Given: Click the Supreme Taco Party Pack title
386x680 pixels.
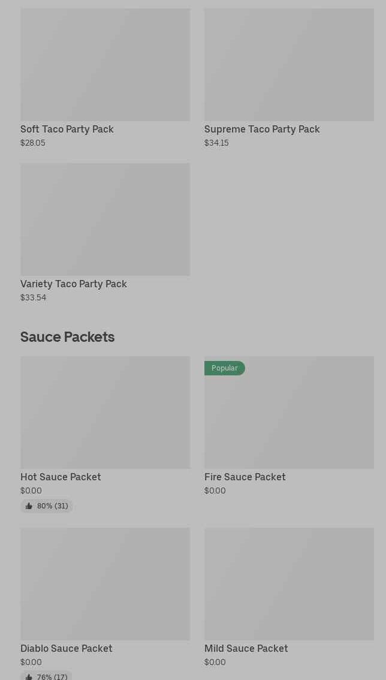Looking at the screenshot, I should click(x=262, y=130).
